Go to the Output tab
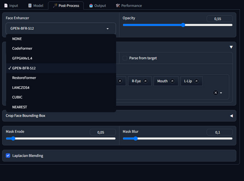The image size is (244, 181). [97, 6]
